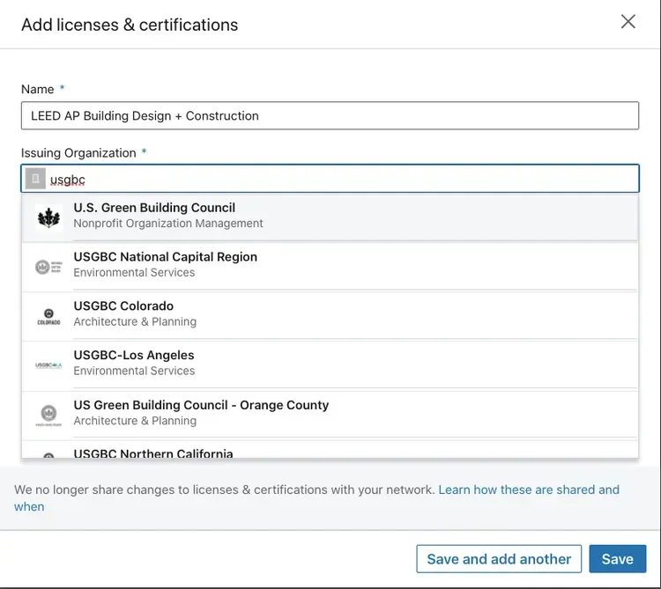Click Environmental Services under National Capital Region
Screen dimensions: 661x589
pyautogui.click(x=134, y=272)
